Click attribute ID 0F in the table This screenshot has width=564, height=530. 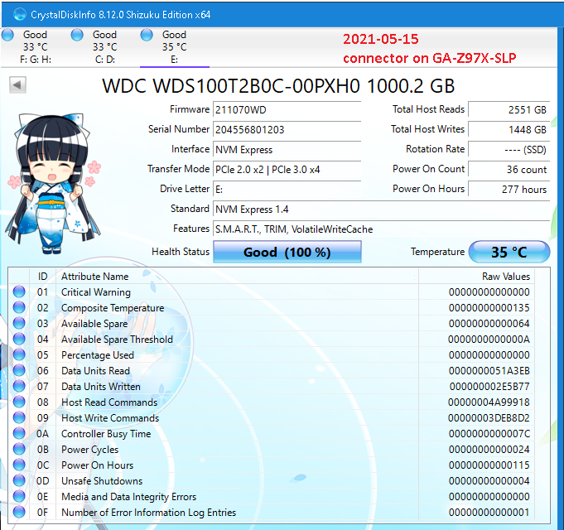[42, 513]
